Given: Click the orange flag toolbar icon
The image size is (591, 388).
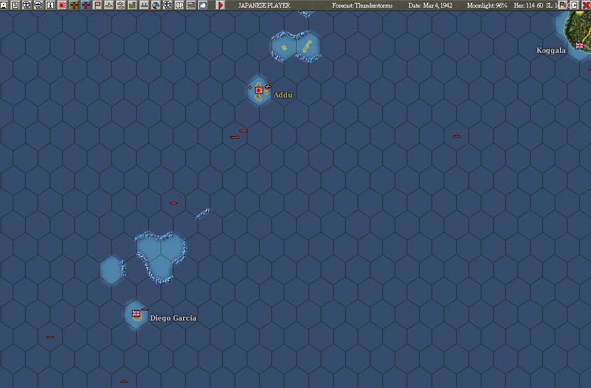Looking at the screenshot, I should coord(97,5).
